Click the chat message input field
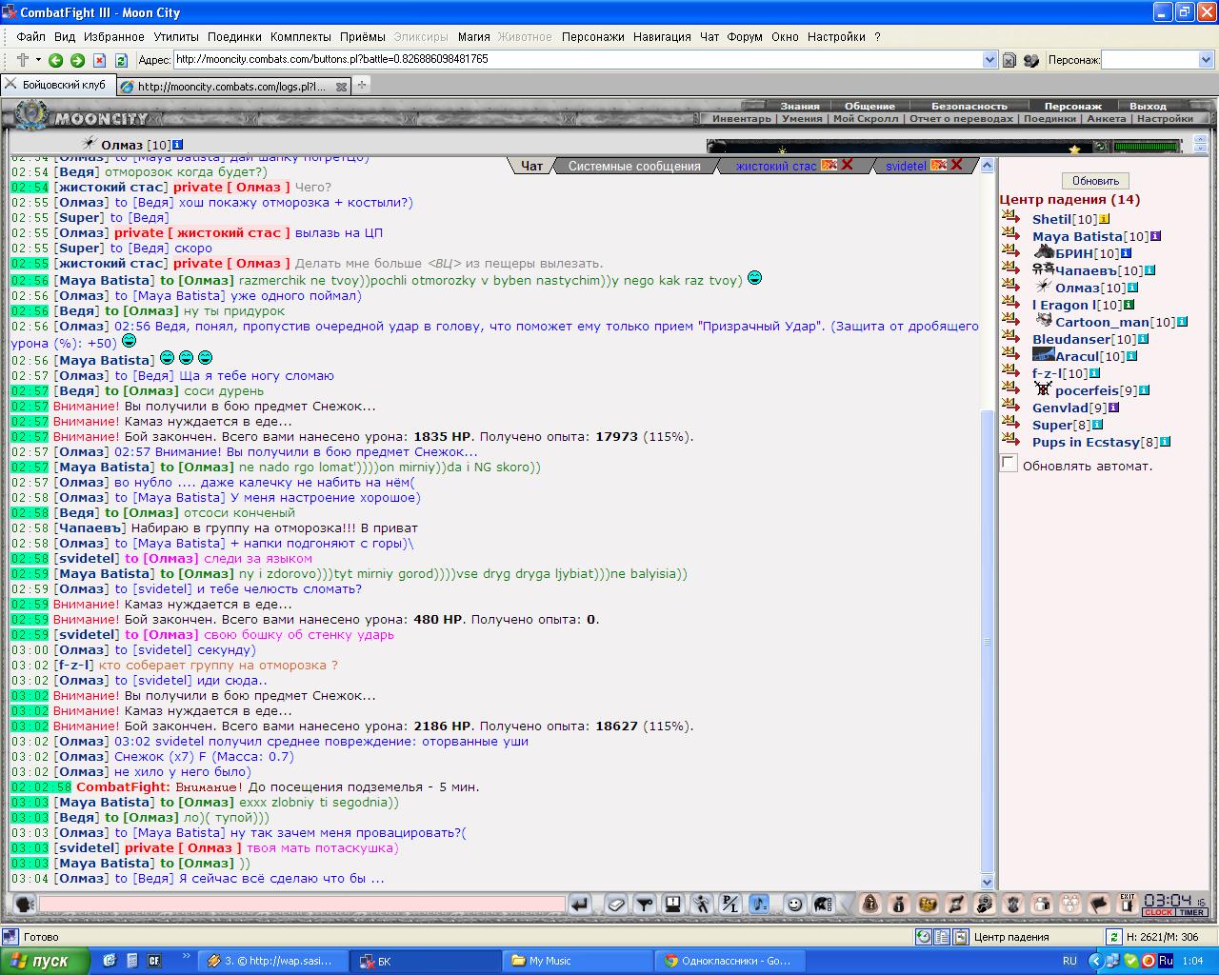 click(x=302, y=904)
